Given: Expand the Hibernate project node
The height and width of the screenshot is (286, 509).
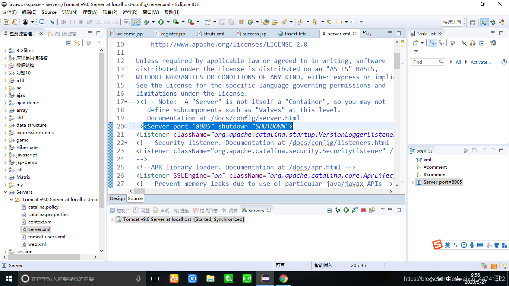Looking at the screenshot, I should point(5,147).
